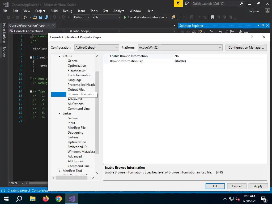
Task: Click the Quick Launch search magnifier icon
Action: click(x=241, y=3)
